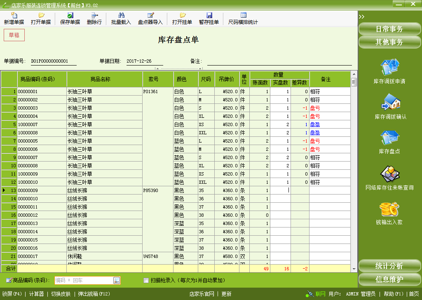Click the product code lookup icon
This screenshot has height=300, width=422.
[117, 280]
